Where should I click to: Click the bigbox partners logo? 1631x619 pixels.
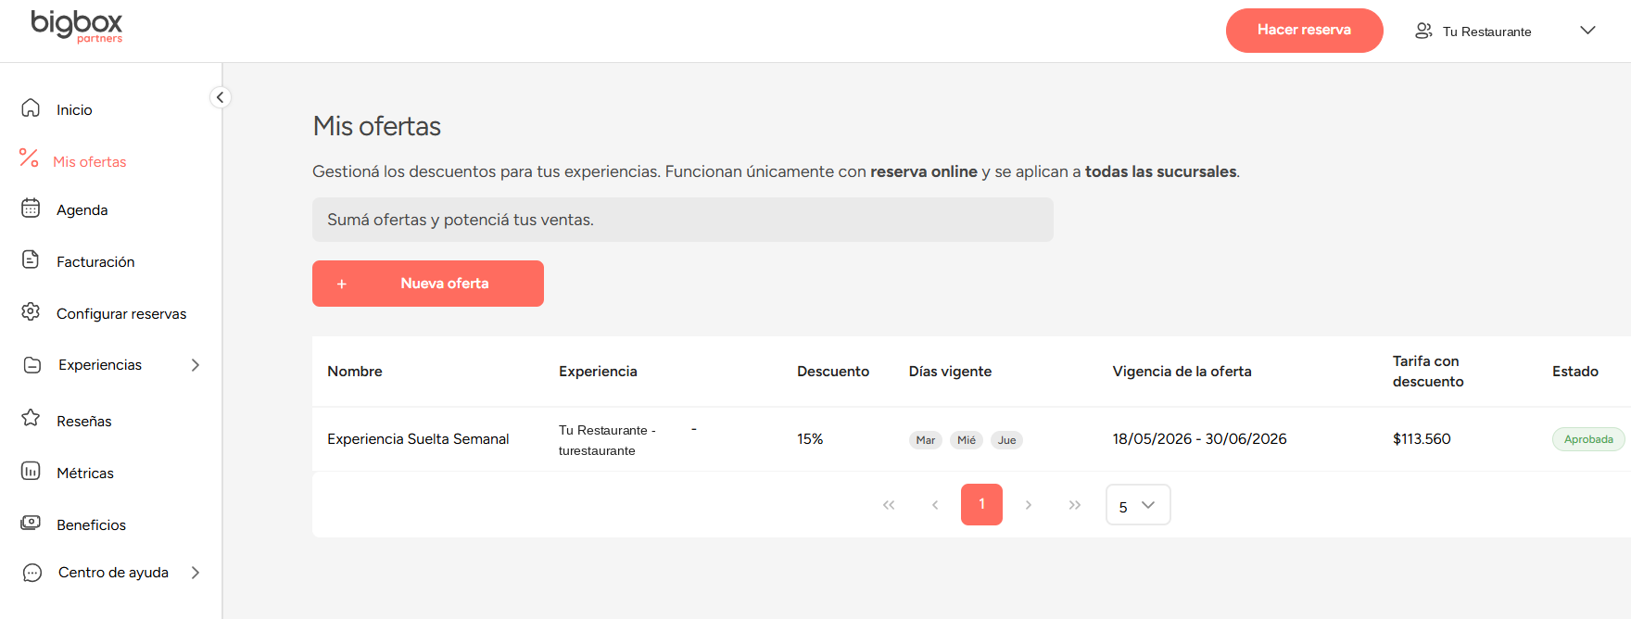coord(77,26)
